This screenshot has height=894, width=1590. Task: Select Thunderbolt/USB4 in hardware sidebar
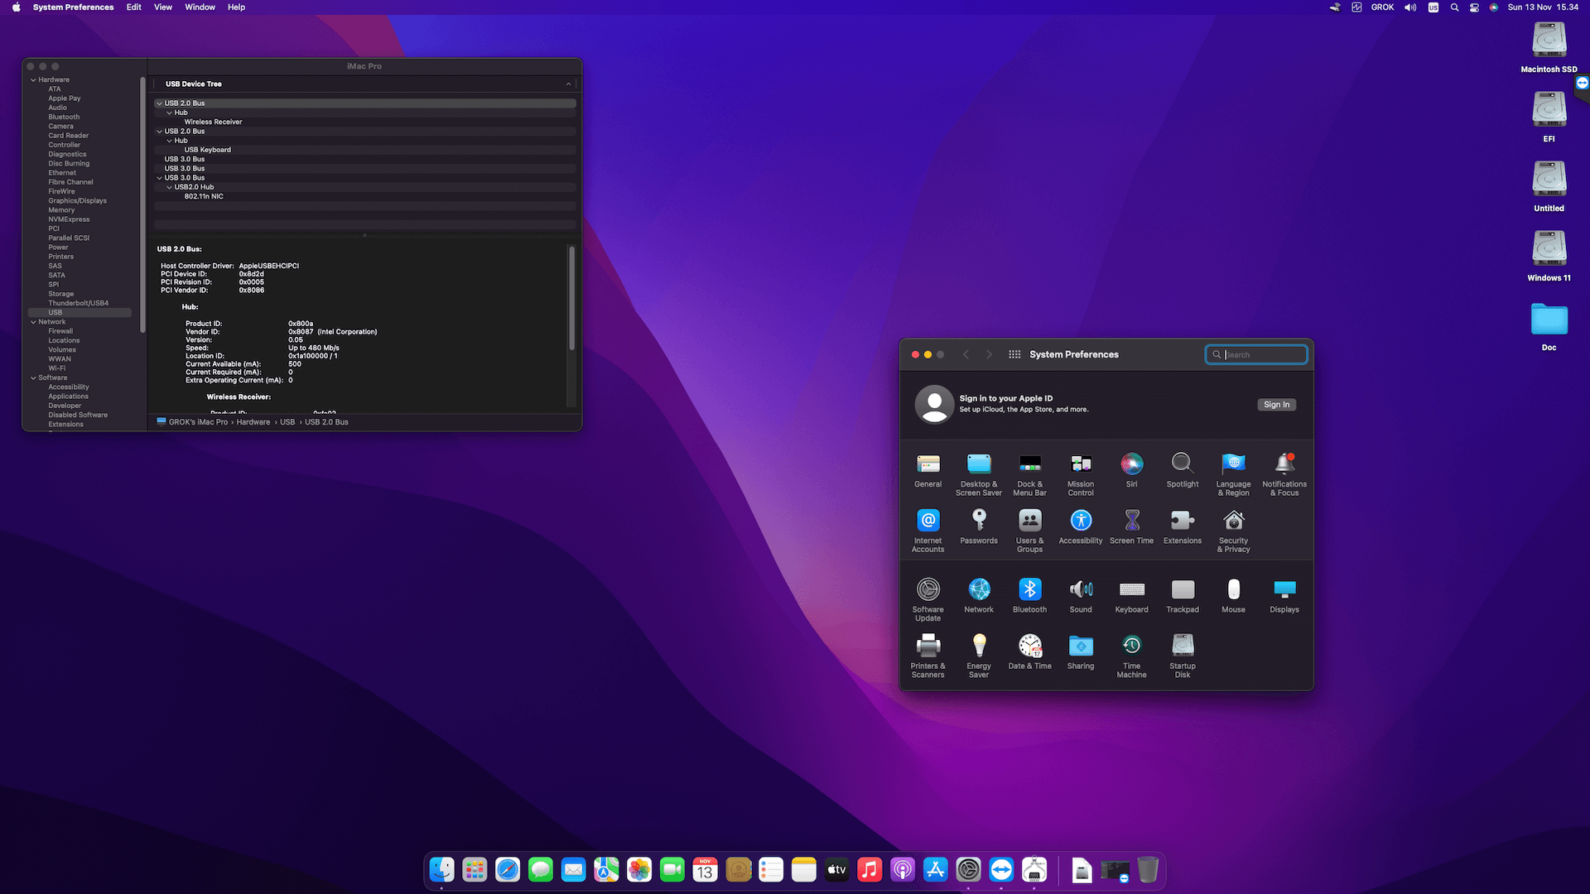(x=78, y=303)
